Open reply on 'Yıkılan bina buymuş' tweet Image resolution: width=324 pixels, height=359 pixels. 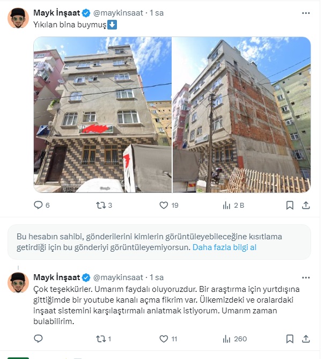(x=41, y=205)
